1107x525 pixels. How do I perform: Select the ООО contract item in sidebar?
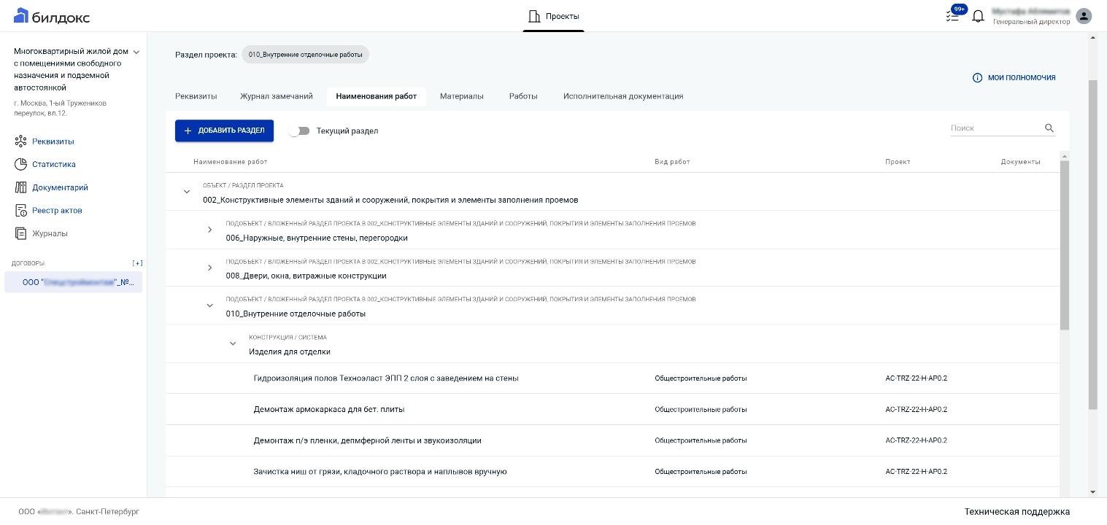click(x=73, y=282)
